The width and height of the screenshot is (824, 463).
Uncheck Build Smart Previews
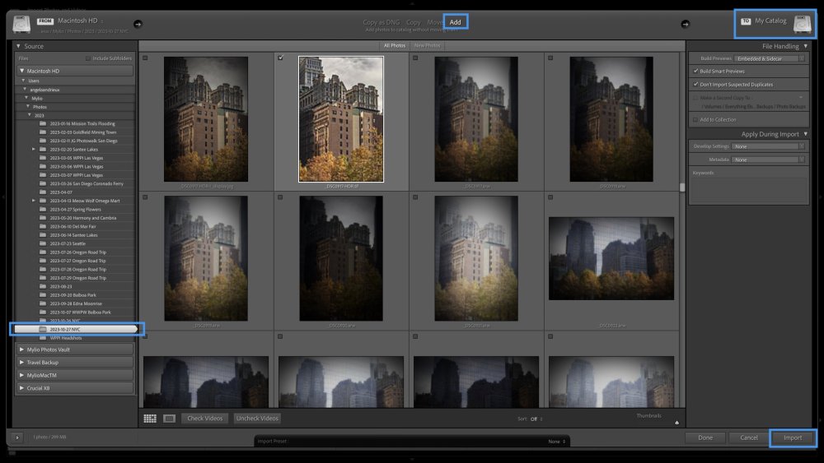pyautogui.click(x=696, y=72)
